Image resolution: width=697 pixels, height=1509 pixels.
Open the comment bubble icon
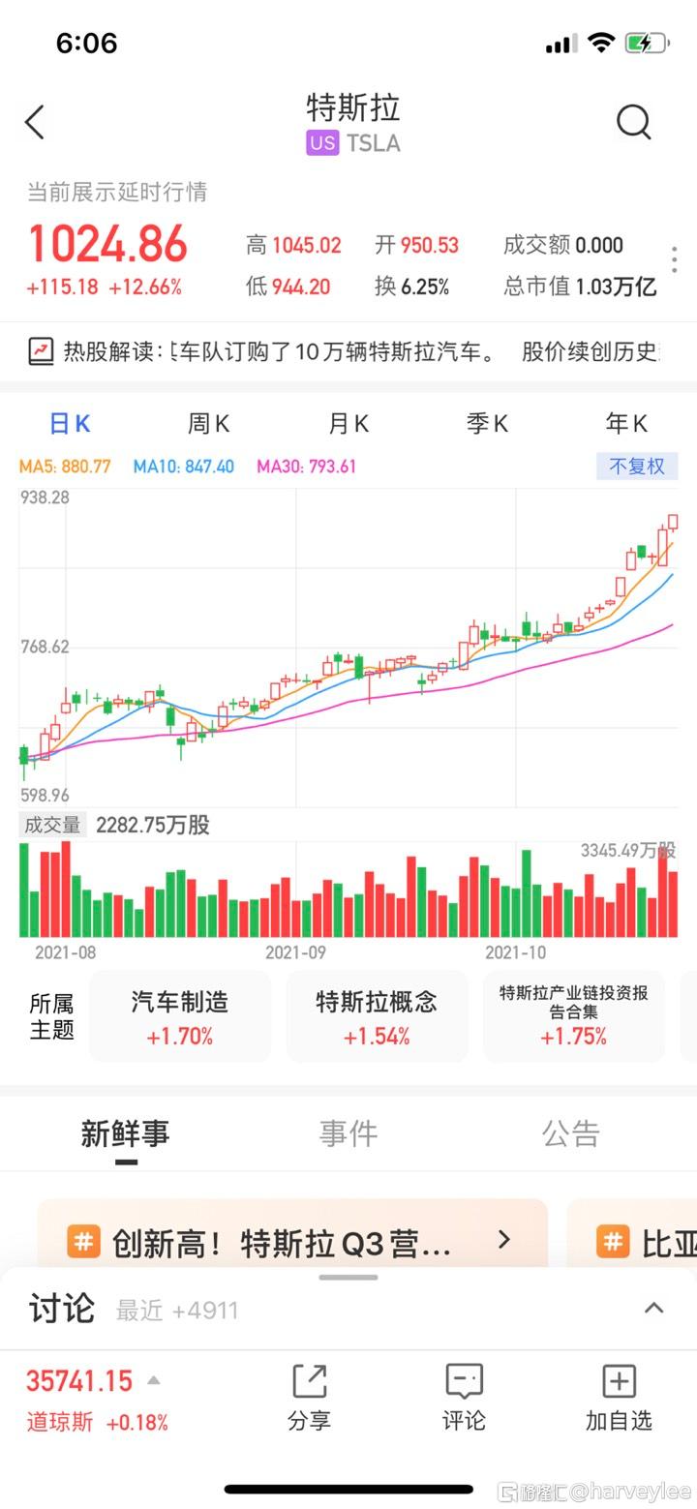(464, 1381)
